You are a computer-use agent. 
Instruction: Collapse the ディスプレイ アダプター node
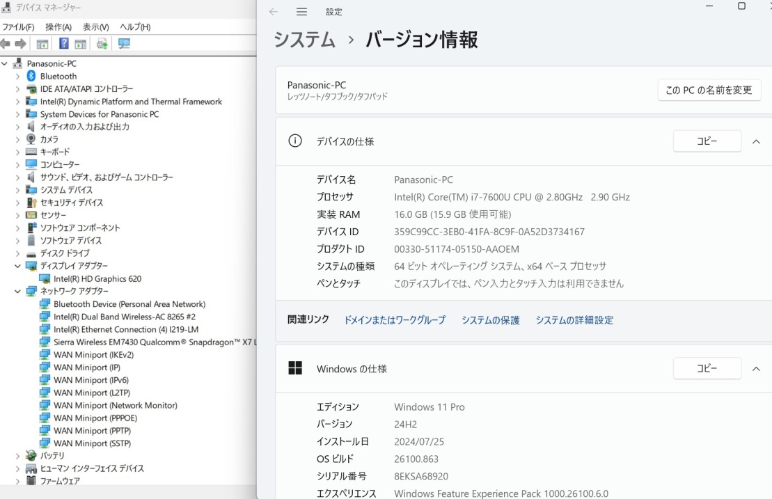click(x=17, y=266)
